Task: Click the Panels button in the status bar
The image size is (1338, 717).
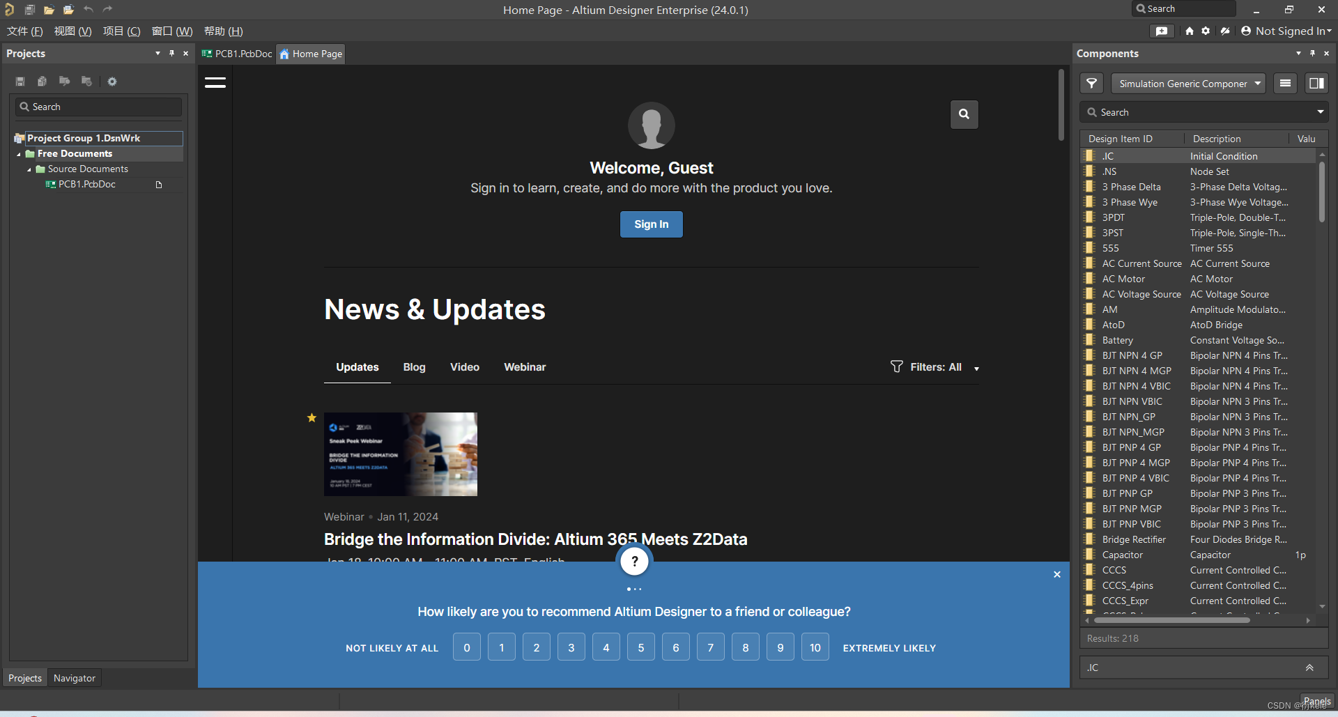Action: tap(1317, 701)
